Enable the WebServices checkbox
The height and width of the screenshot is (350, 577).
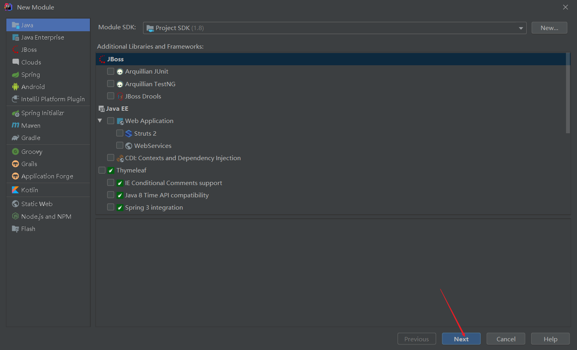tap(120, 145)
